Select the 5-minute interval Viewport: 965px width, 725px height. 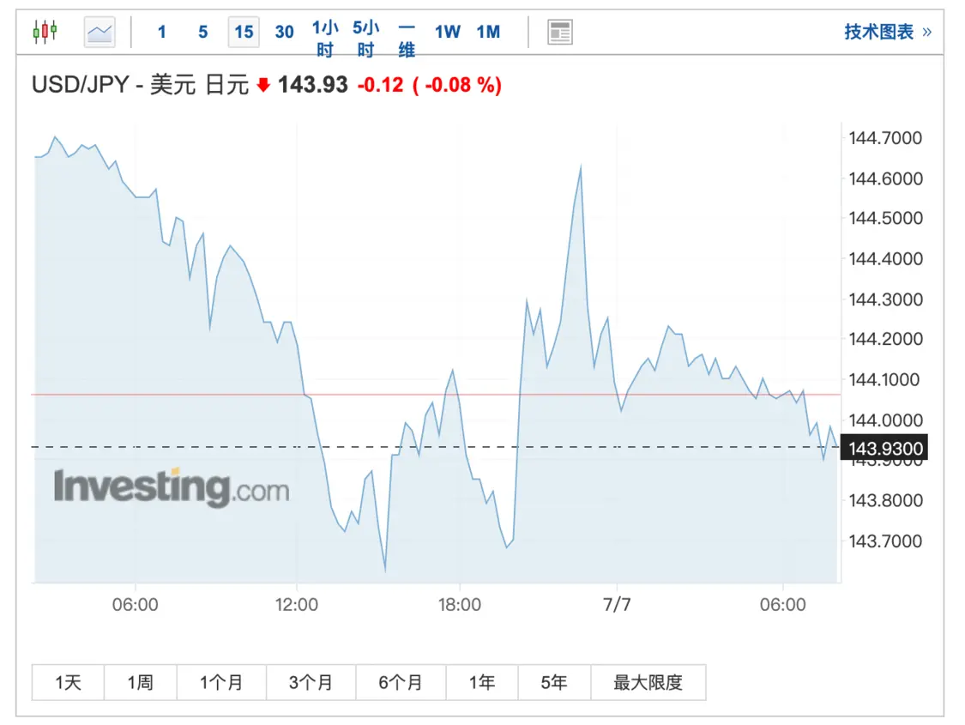click(203, 32)
